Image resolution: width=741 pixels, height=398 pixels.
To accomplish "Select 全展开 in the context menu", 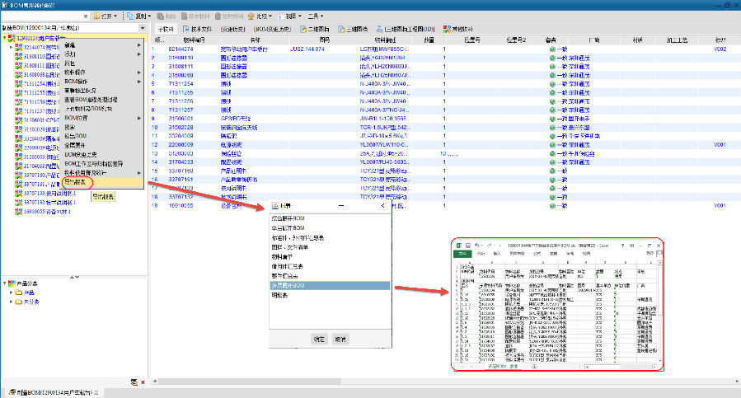I will (x=73, y=145).
